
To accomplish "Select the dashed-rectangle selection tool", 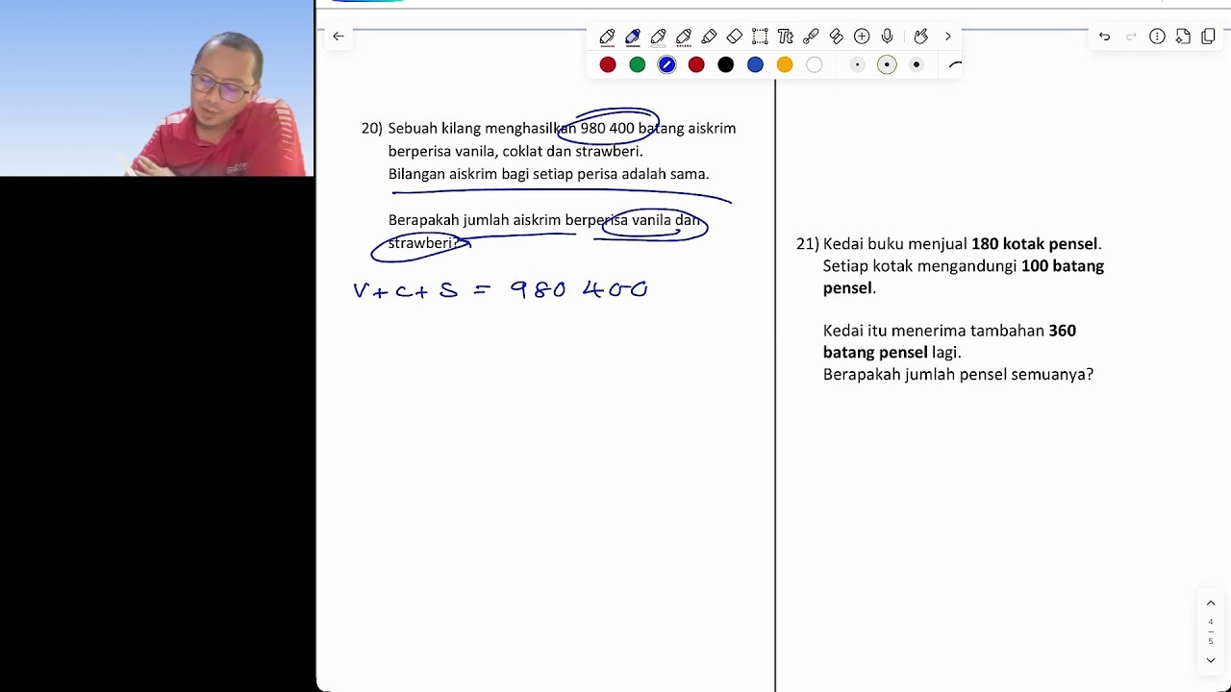I will click(x=760, y=37).
